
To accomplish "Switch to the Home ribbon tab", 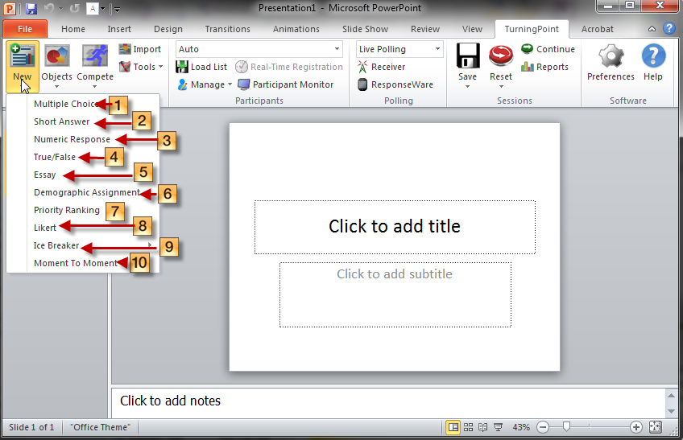I will [73, 29].
